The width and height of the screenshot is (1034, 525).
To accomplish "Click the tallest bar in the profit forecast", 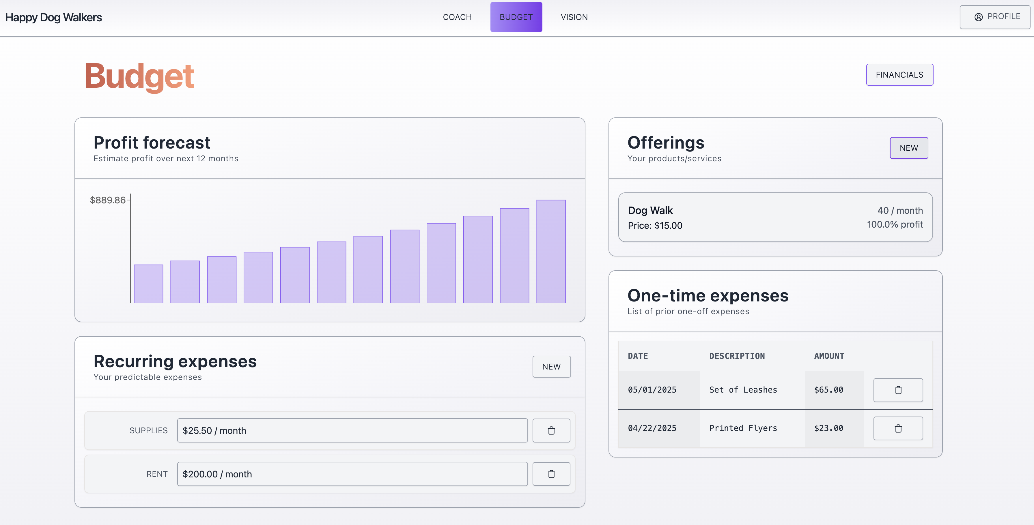I will pyautogui.click(x=551, y=251).
